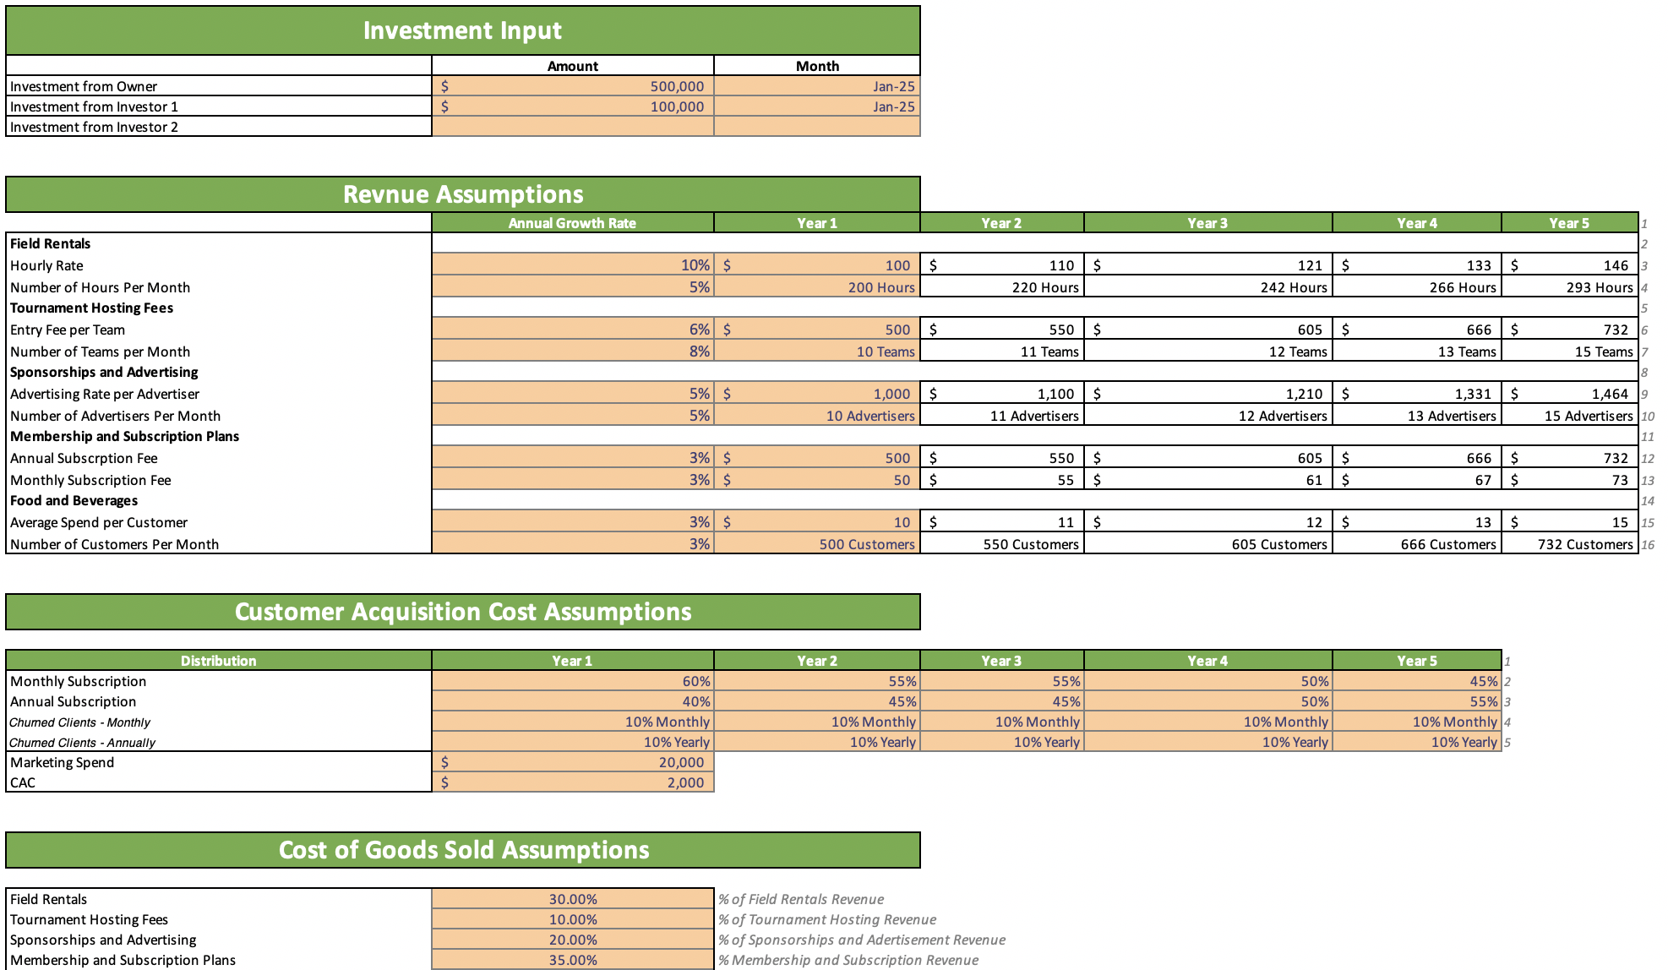Click the CAC 2,000 value cell
Image resolution: width=1668 pixels, height=970 pixels.
click(572, 782)
